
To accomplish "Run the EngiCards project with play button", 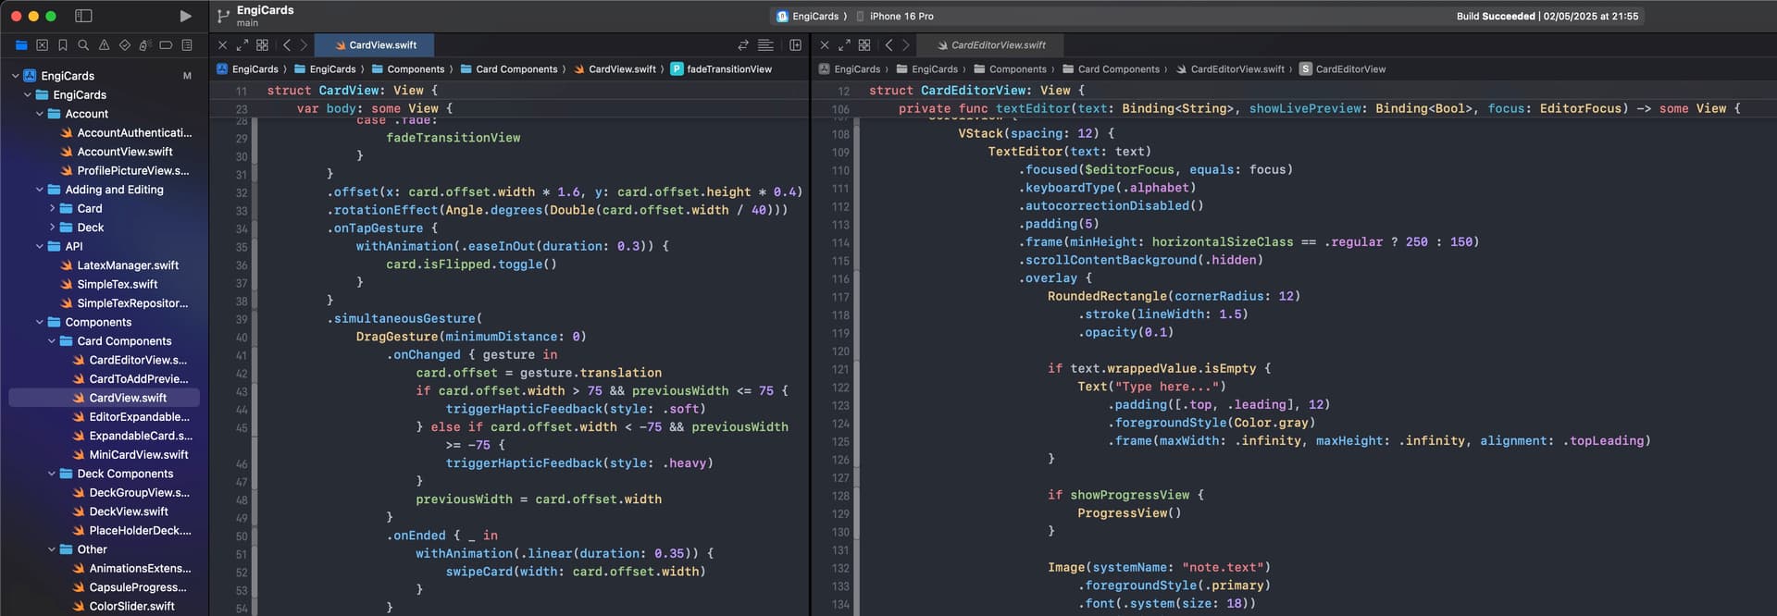I will (x=185, y=16).
